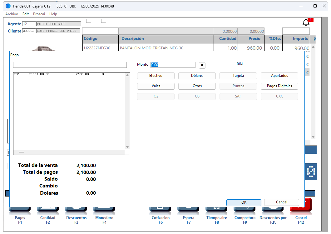
Task: Click the Código column header
Action: tap(101, 39)
